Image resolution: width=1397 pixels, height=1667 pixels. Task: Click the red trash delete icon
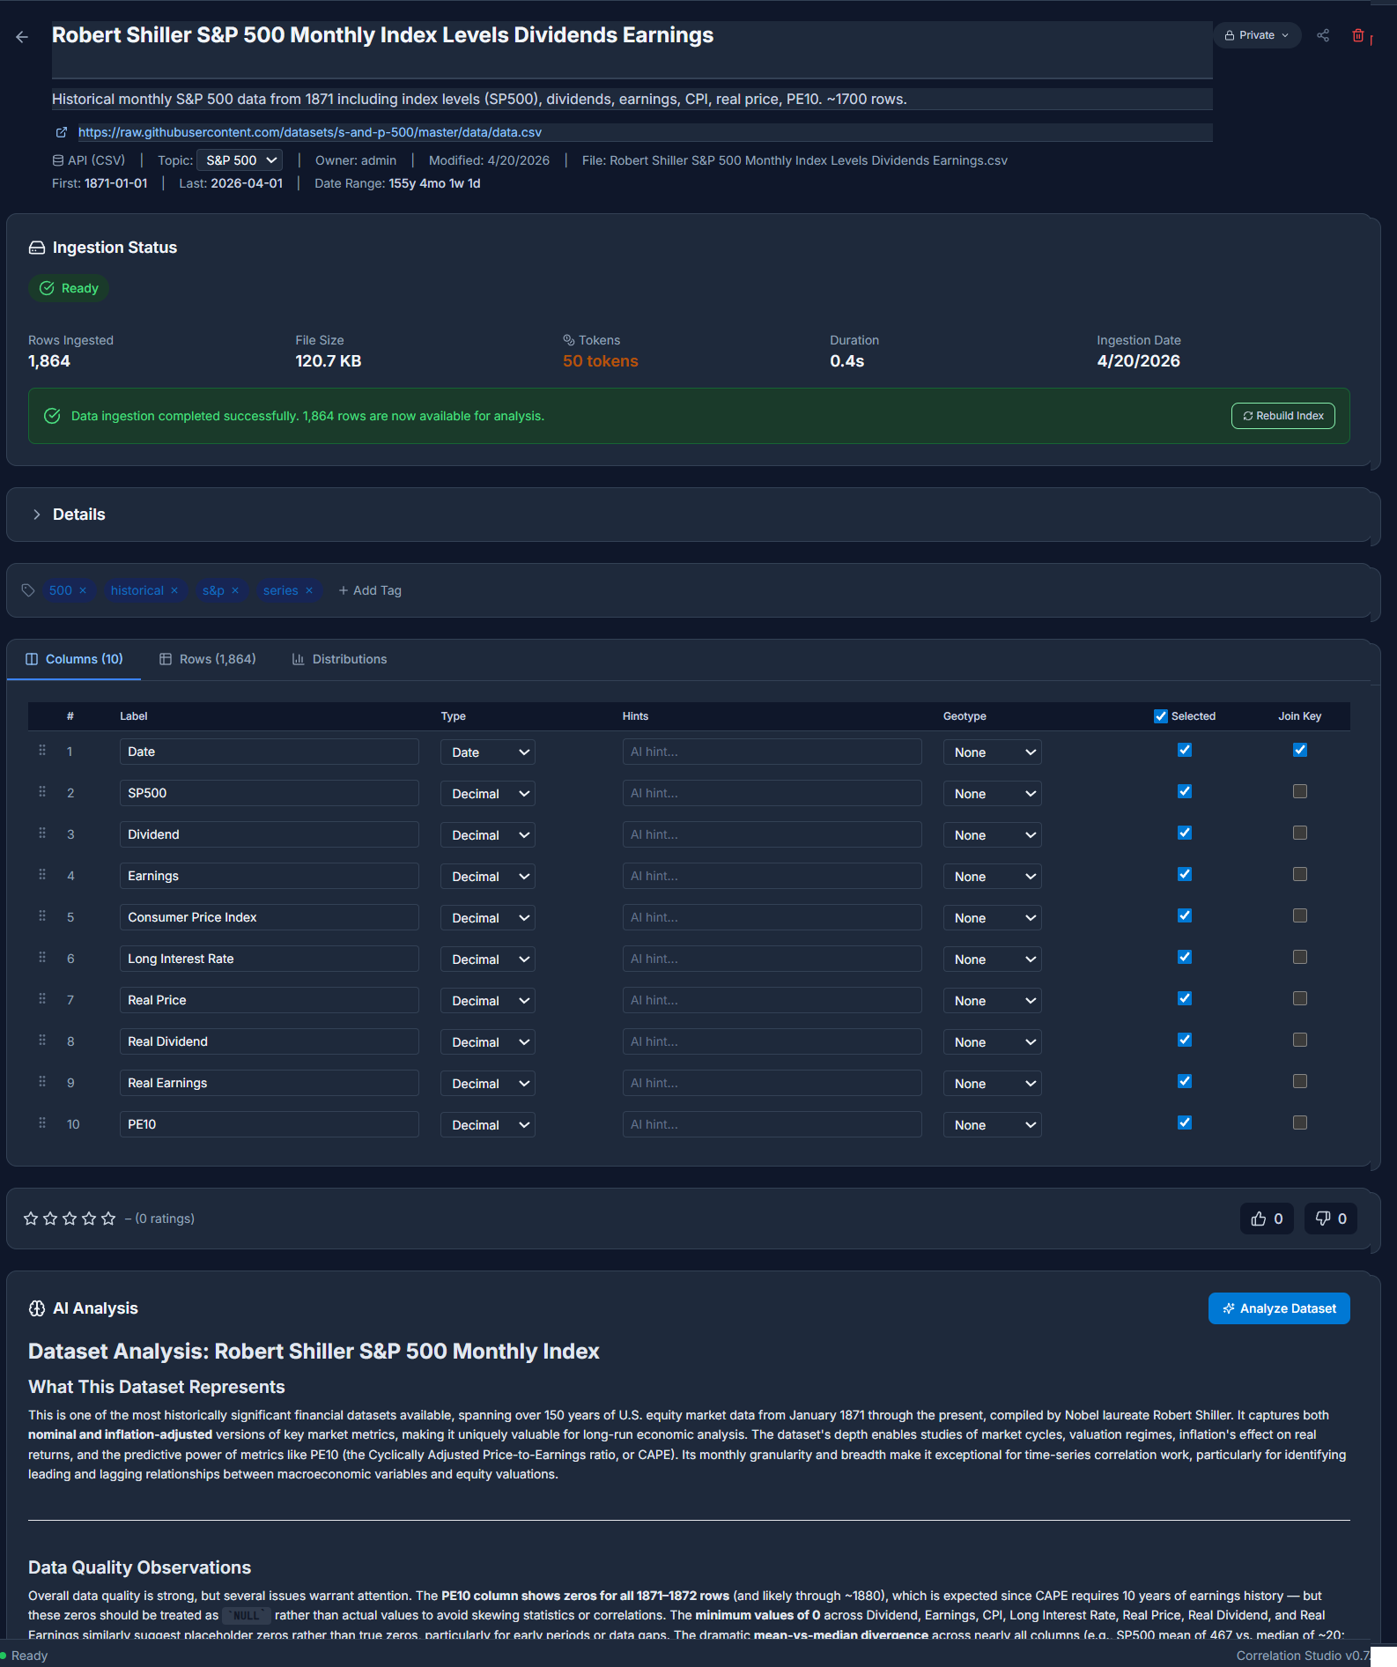pyautogui.click(x=1358, y=35)
